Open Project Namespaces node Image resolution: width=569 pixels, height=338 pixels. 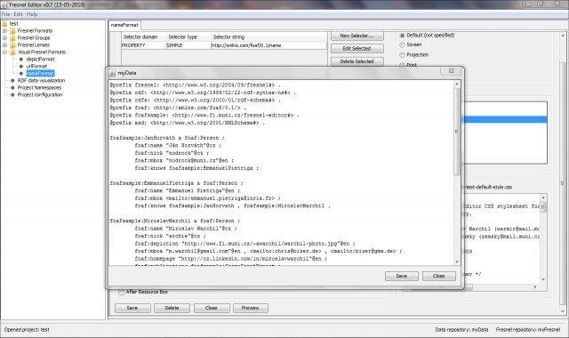coord(39,87)
